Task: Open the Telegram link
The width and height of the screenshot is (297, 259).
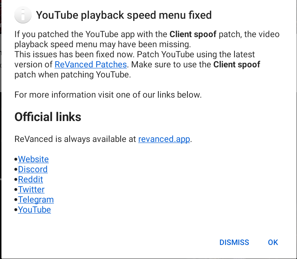Action: [x=36, y=200]
